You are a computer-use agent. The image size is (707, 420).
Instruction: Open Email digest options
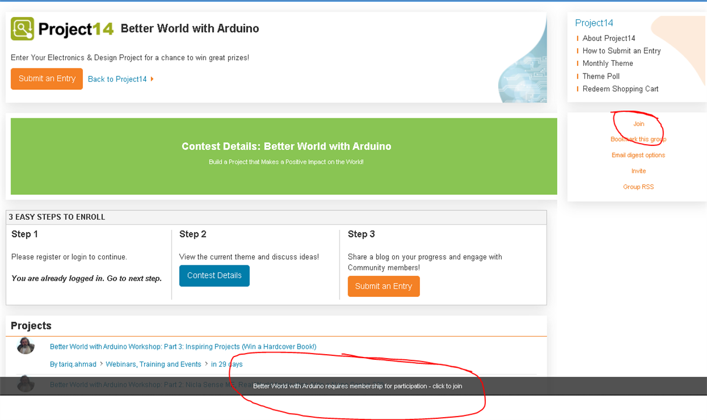pyautogui.click(x=638, y=155)
